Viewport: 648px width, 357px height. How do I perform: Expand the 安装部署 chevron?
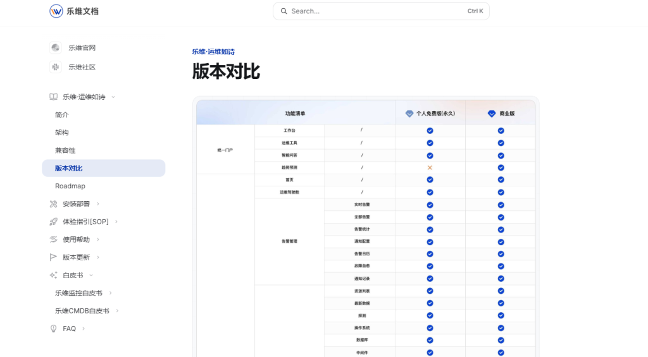pos(98,204)
